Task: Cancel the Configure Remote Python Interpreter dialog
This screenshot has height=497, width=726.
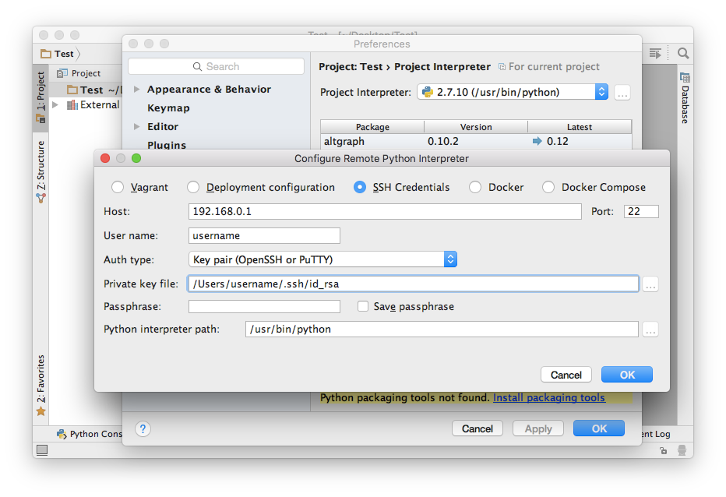Action: click(x=566, y=375)
